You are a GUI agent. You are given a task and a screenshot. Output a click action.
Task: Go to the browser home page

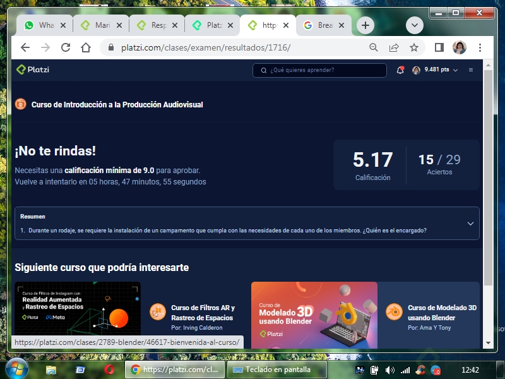pos(86,48)
